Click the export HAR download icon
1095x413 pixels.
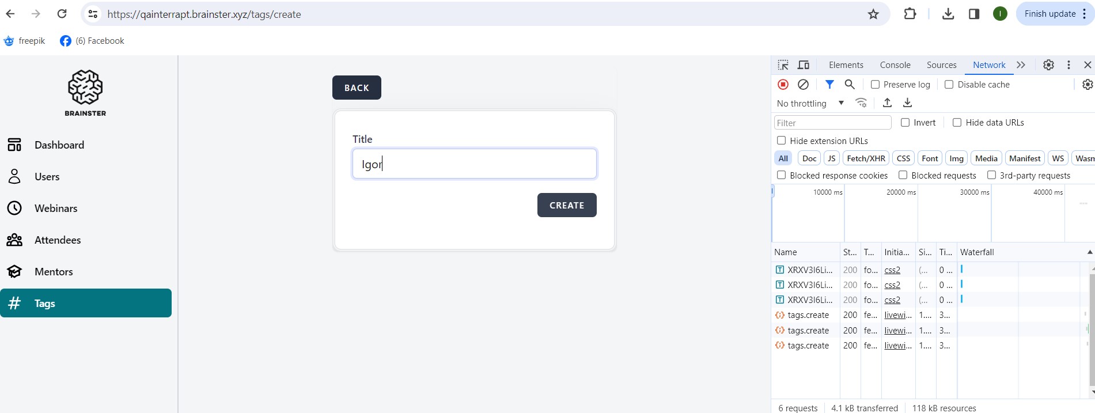(907, 103)
